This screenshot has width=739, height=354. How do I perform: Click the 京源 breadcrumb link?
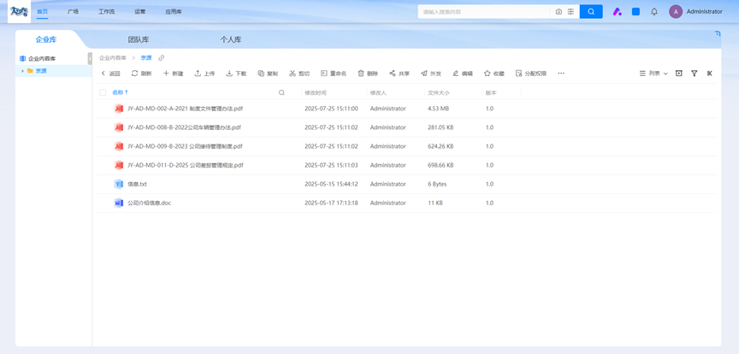pos(146,58)
